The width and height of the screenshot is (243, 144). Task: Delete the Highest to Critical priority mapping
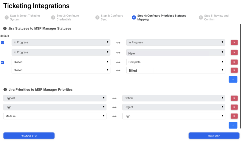tap(234, 98)
